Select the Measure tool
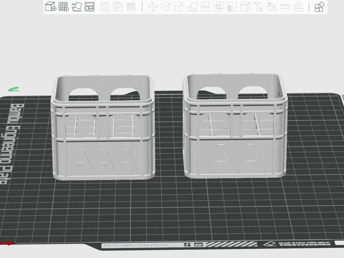The width and height of the screenshot is (344, 258). pyautogui.click(x=285, y=7)
